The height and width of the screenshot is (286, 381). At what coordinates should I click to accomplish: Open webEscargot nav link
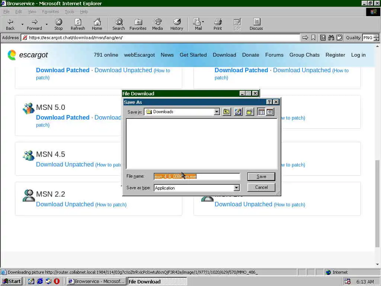click(x=139, y=55)
